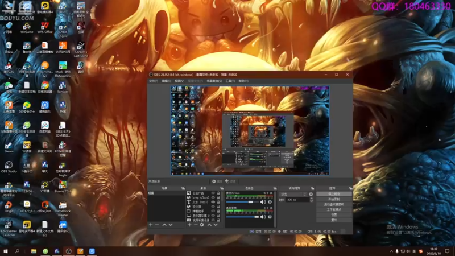
Task: Toggle the lock on the 文本 (GDI+) source
Action: click(218, 202)
